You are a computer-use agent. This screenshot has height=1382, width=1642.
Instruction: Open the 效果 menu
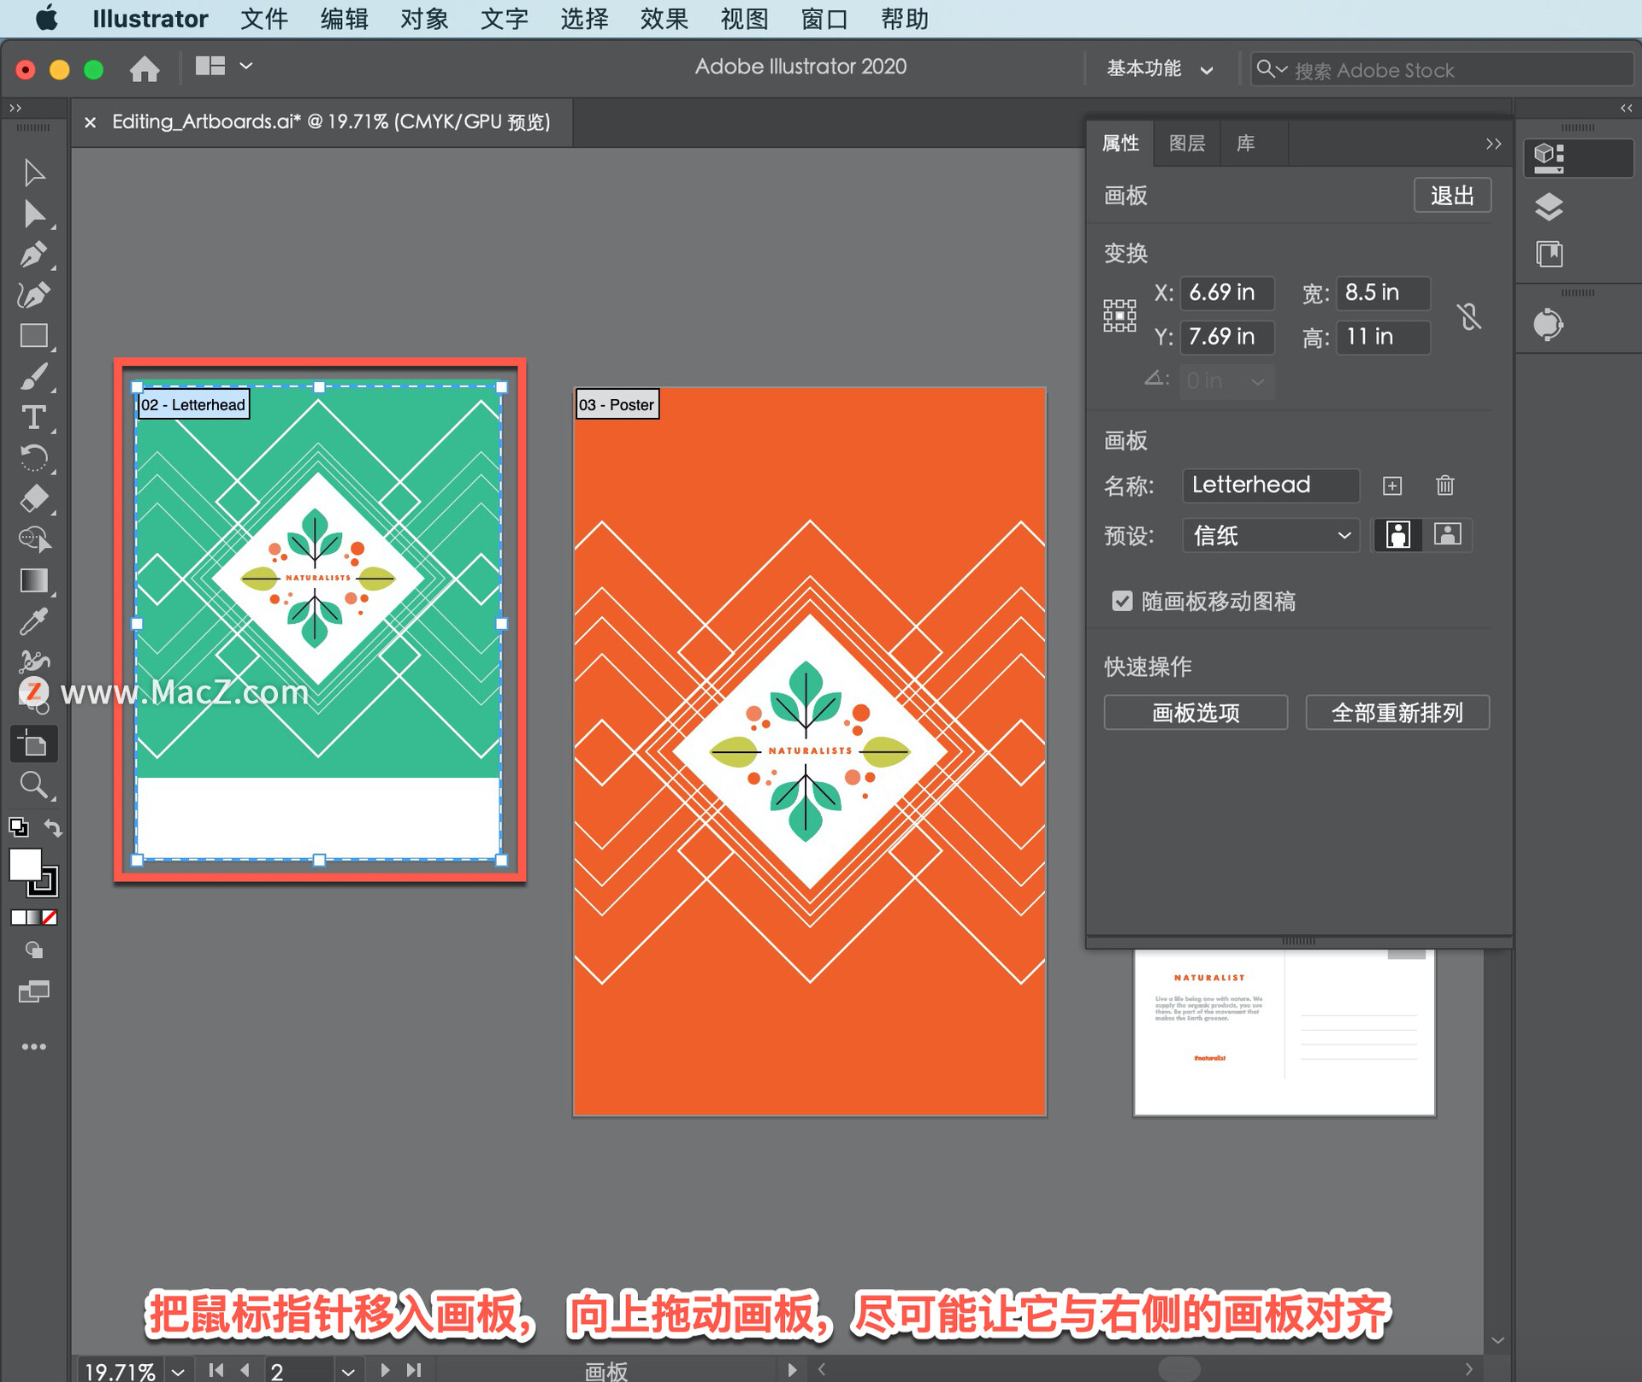664,18
